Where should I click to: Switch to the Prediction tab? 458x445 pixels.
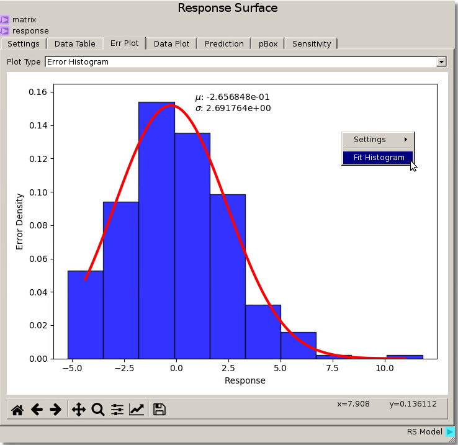click(x=224, y=44)
